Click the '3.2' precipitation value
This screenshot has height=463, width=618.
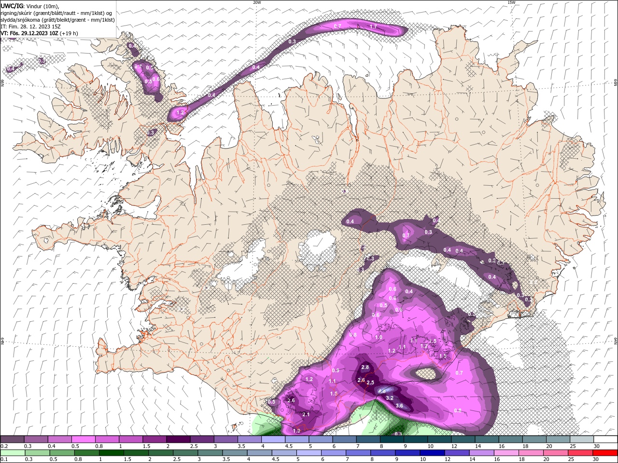[x=390, y=398]
